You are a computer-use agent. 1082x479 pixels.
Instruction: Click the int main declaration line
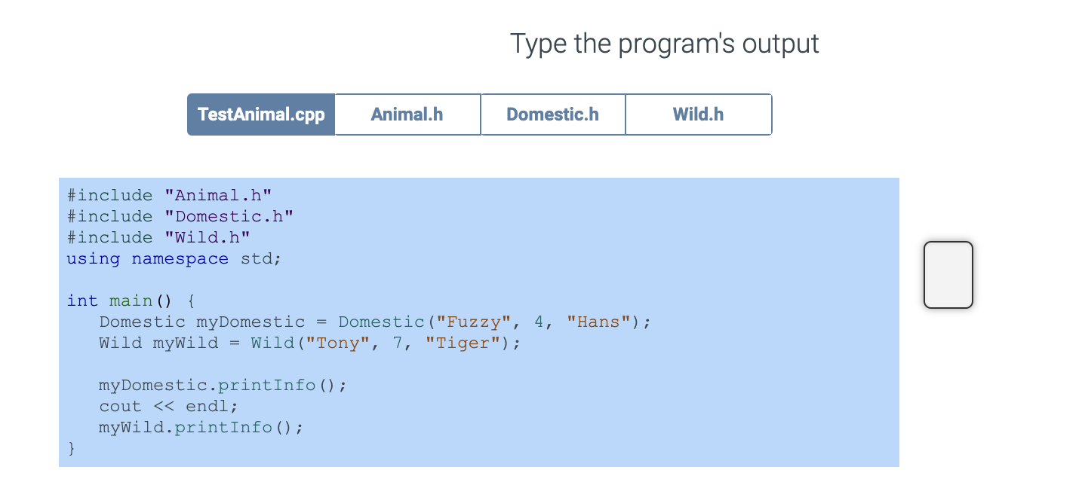point(128,301)
